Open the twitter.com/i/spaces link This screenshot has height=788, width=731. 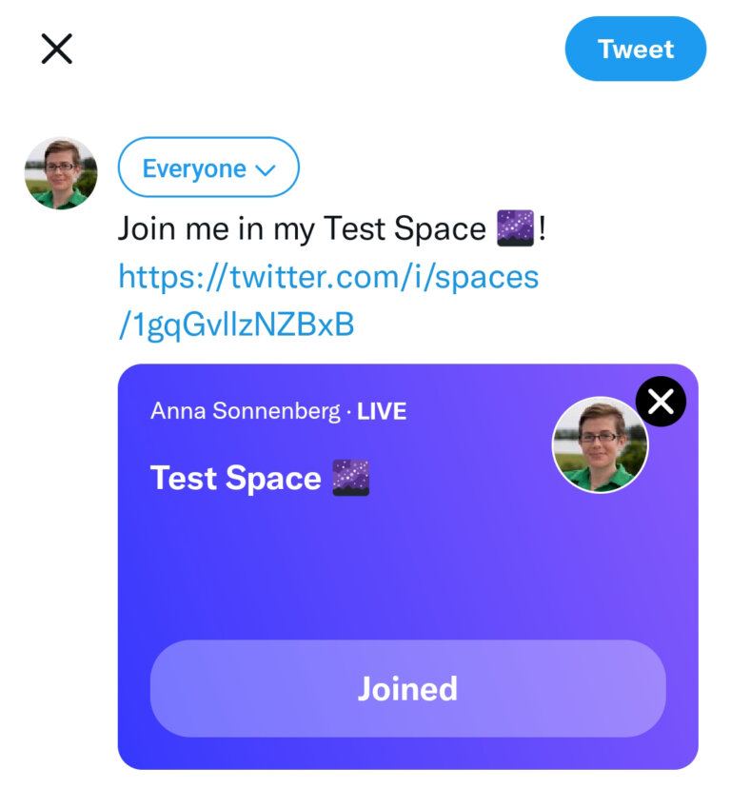click(x=327, y=277)
